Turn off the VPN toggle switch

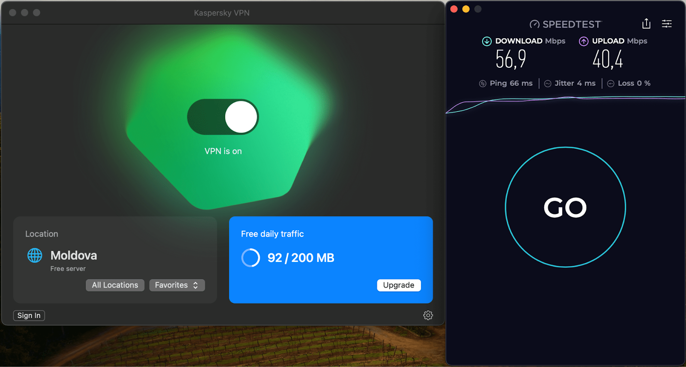click(223, 117)
